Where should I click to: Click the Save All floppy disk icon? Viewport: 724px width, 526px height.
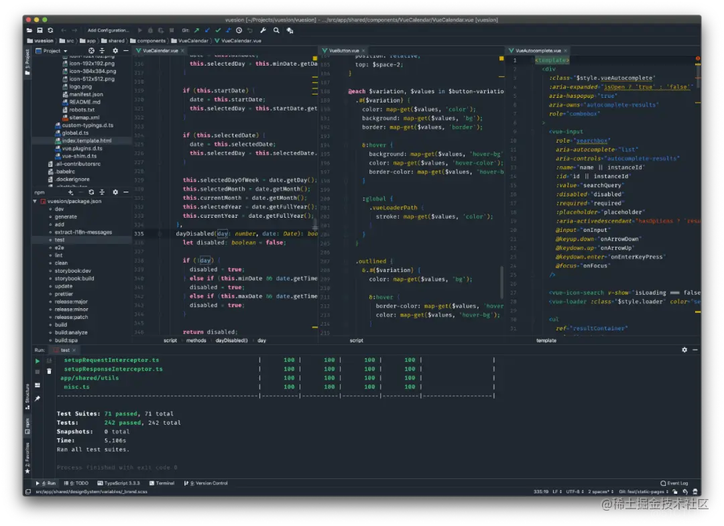[40, 30]
